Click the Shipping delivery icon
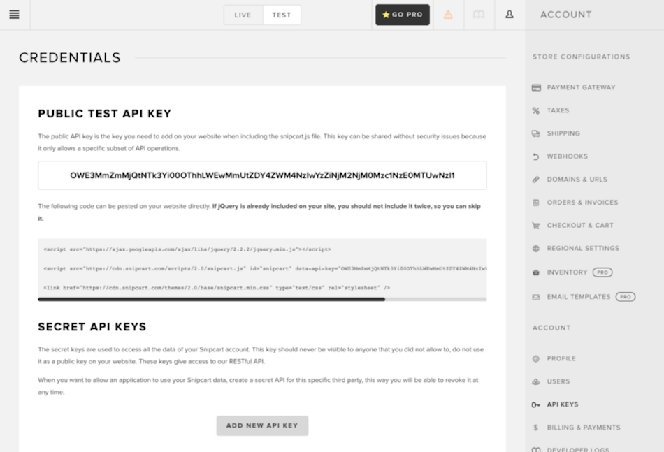The height and width of the screenshot is (452, 664). (x=535, y=133)
